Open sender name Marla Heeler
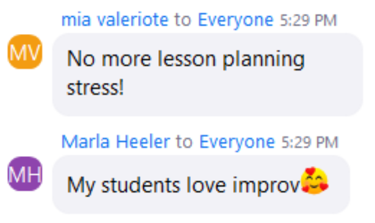375x223 pixels. point(116,142)
